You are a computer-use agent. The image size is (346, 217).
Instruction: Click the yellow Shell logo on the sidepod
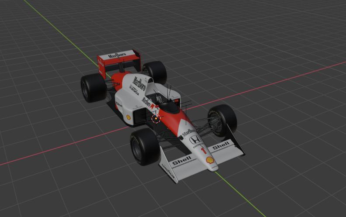coord(128,117)
